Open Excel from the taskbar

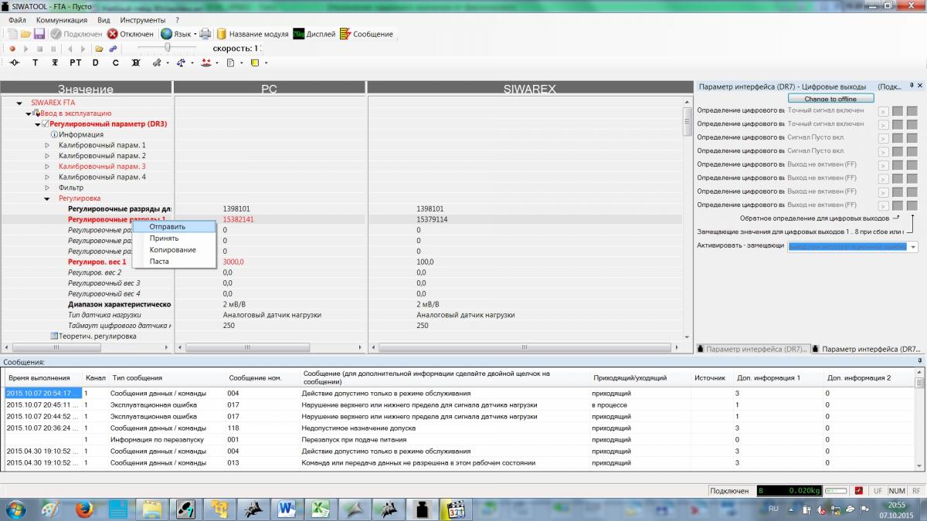click(321, 509)
